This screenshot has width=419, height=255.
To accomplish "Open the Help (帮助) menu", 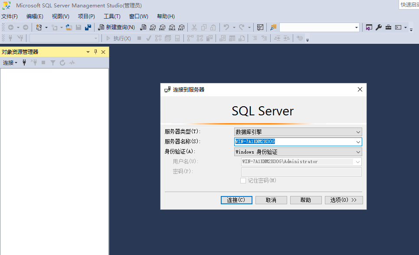I will (x=166, y=16).
